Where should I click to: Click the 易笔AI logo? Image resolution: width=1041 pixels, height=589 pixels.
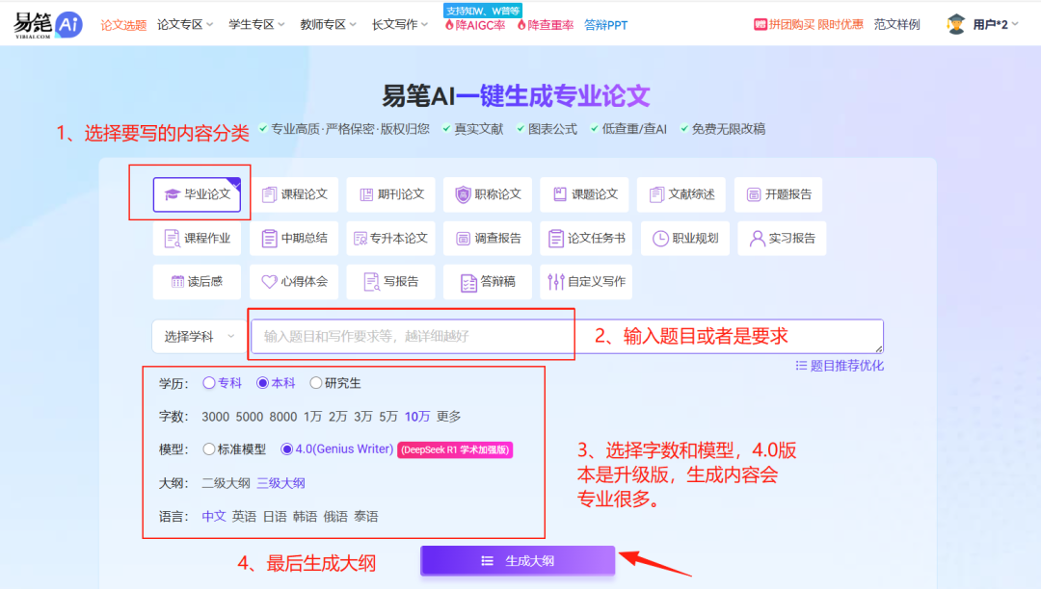point(48,24)
